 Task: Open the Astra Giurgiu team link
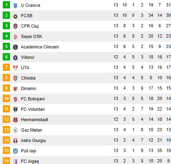pyautogui.click(x=33, y=140)
